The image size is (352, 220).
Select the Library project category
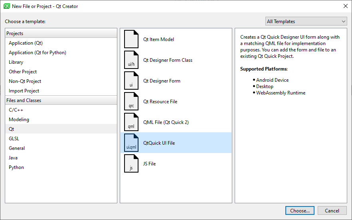point(61,62)
